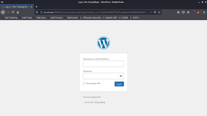Viewport: 207px width, 116px height.
Task: Open MSFU bookmark
Action: pos(134,18)
